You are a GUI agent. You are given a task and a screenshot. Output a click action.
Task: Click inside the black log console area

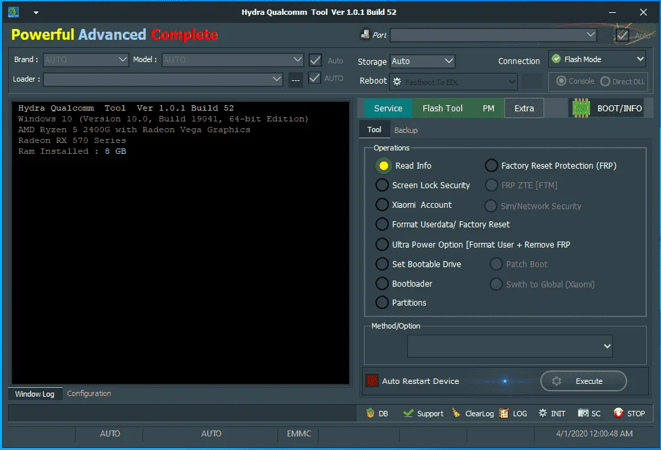pyautogui.click(x=180, y=243)
